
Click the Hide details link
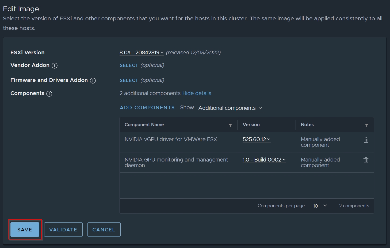coord(197,93)
